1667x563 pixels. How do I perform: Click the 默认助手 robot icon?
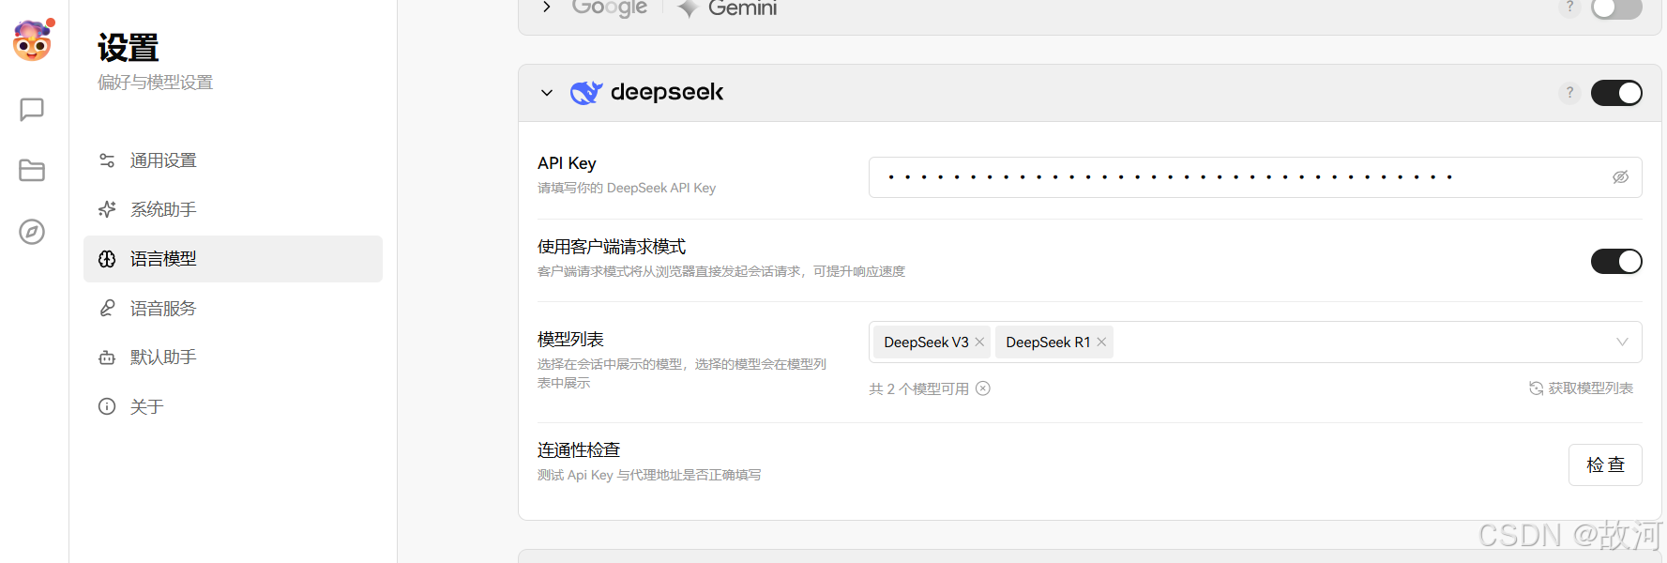point(107,358)
